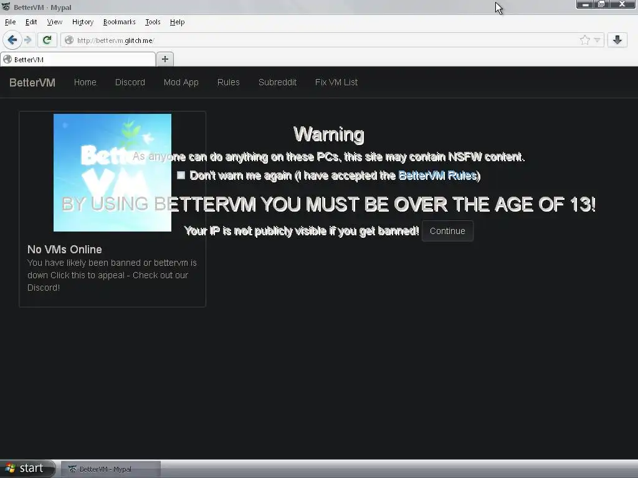Click the BetterVM tab favicon
Image resolution: width=638 pixels, height=478 pixels.
click(7, 59)
